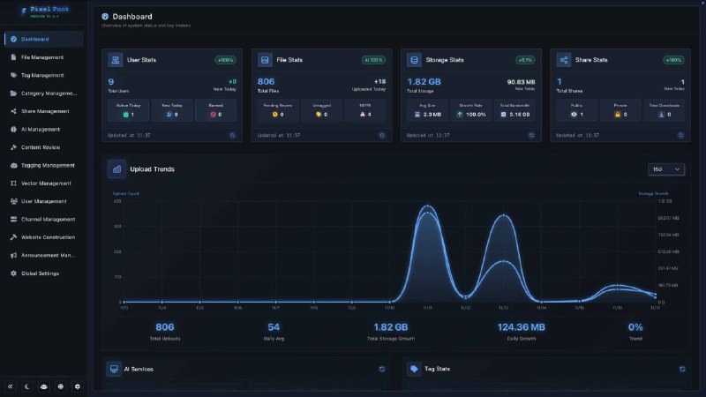Refresh the AI Services panel
The height and width of the screenshot is (397, 706).
[x=382, y=369]
